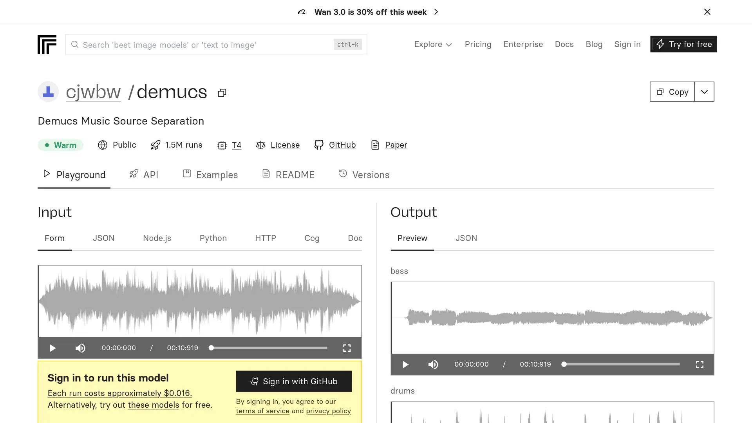Play the bass output audio
This screenshot has height=423, width=752.
(x=405, y=365)
